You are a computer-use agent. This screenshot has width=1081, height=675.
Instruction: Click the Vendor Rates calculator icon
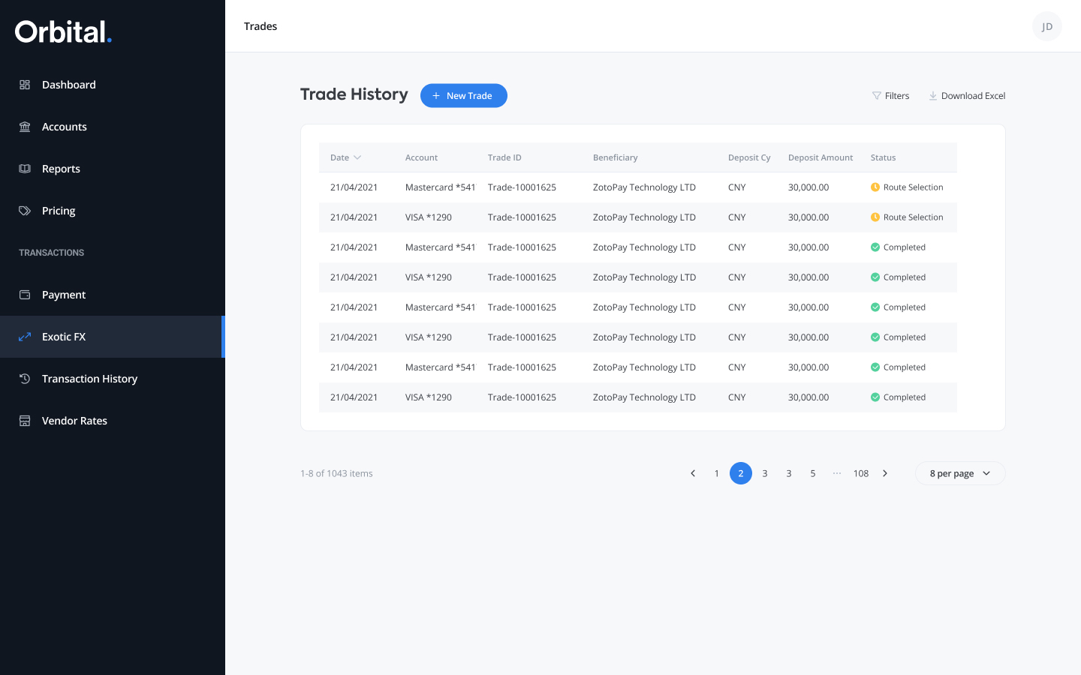pos(25,421)
